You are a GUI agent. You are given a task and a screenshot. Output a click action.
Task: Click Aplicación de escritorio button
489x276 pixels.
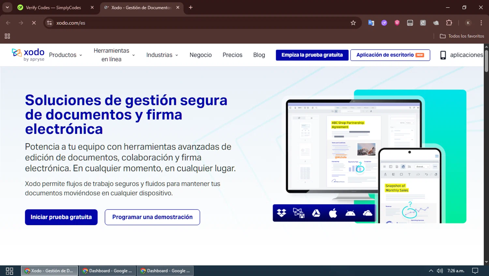(390, 55)
